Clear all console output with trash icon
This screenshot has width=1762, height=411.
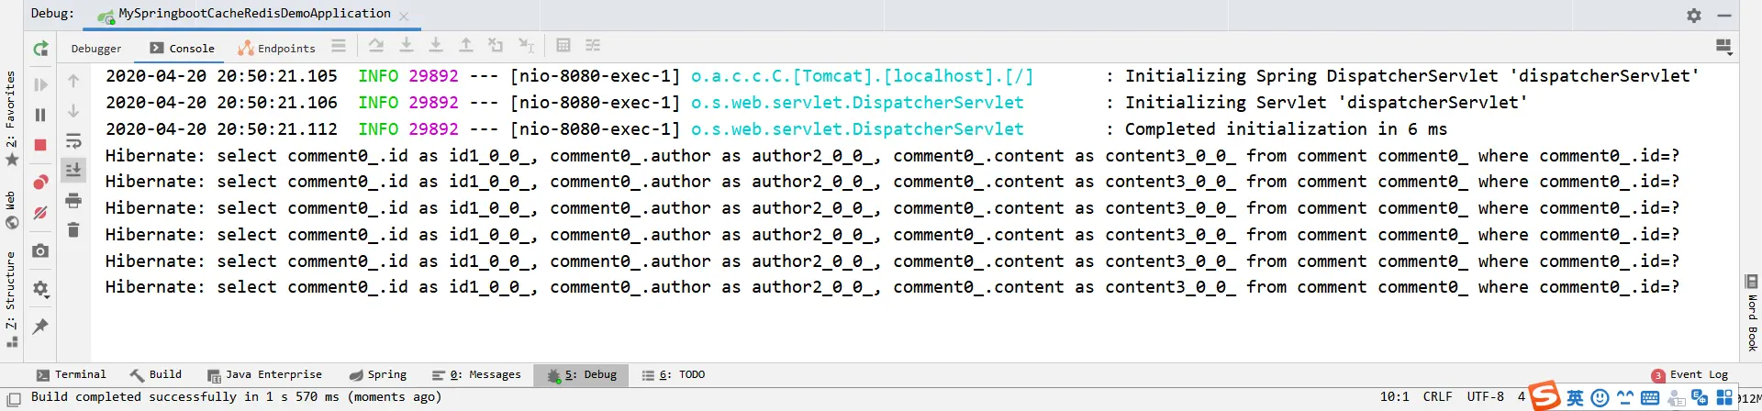[73, 229]
